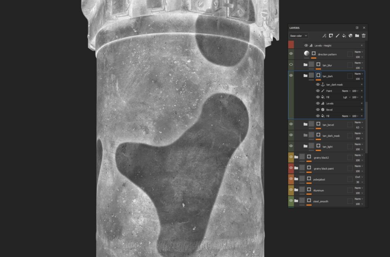Show the hidden tan_blur folder
This screenshot has height=257, width=390.
[x=291, y=65]
